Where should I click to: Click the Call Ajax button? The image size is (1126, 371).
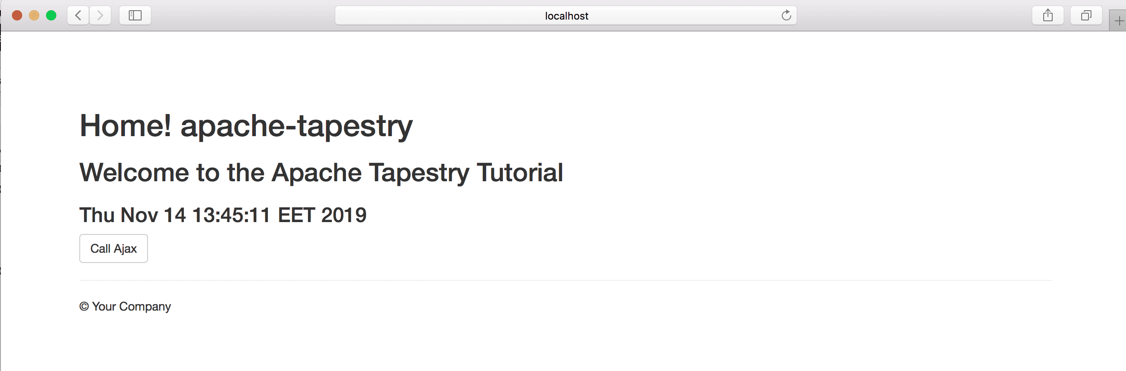click(x=113, y=248)
